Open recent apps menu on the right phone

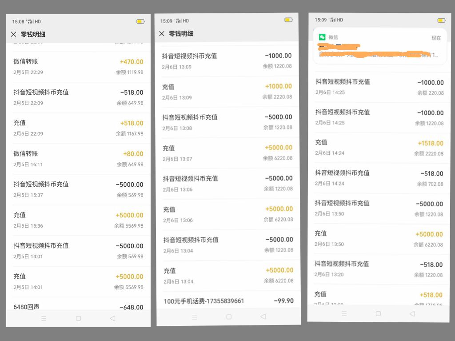pos(344,313)
